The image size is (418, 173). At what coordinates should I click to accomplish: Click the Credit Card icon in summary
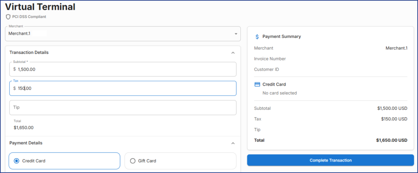click(x=257, y=84)
